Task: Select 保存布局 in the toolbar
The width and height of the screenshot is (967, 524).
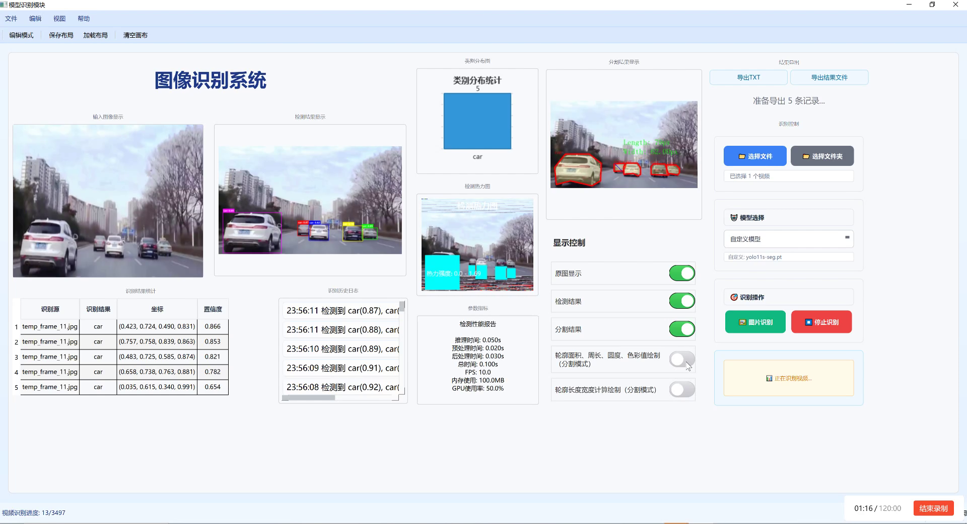Action: pyautogui.click(x=60, y=35)
